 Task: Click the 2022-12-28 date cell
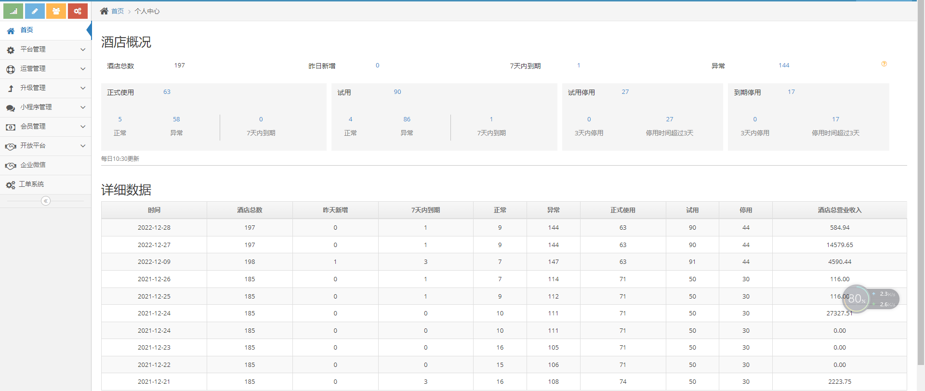click(154, 228)
